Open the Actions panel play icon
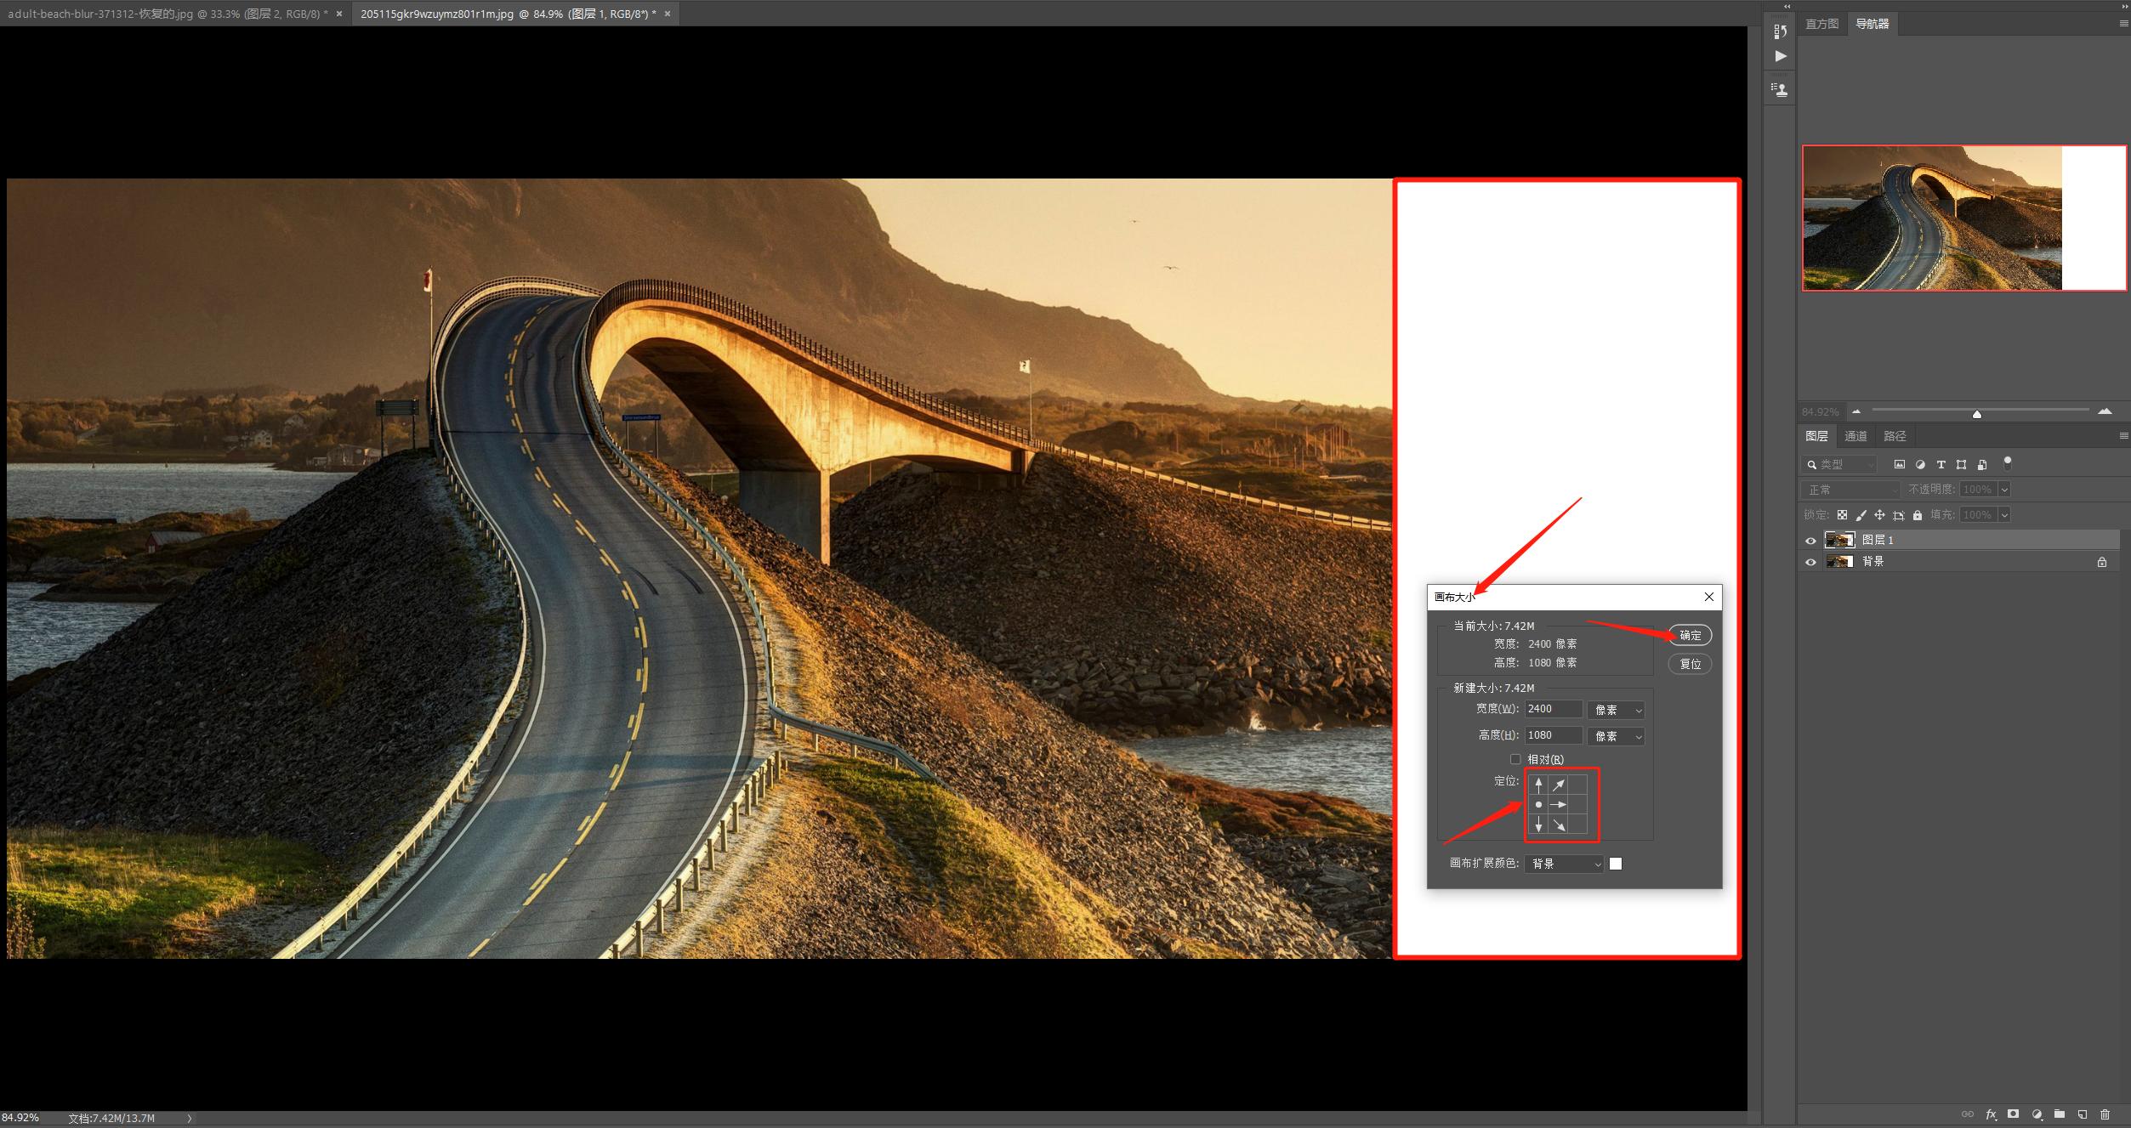 pyautogui.click(x=1780, y=56)
